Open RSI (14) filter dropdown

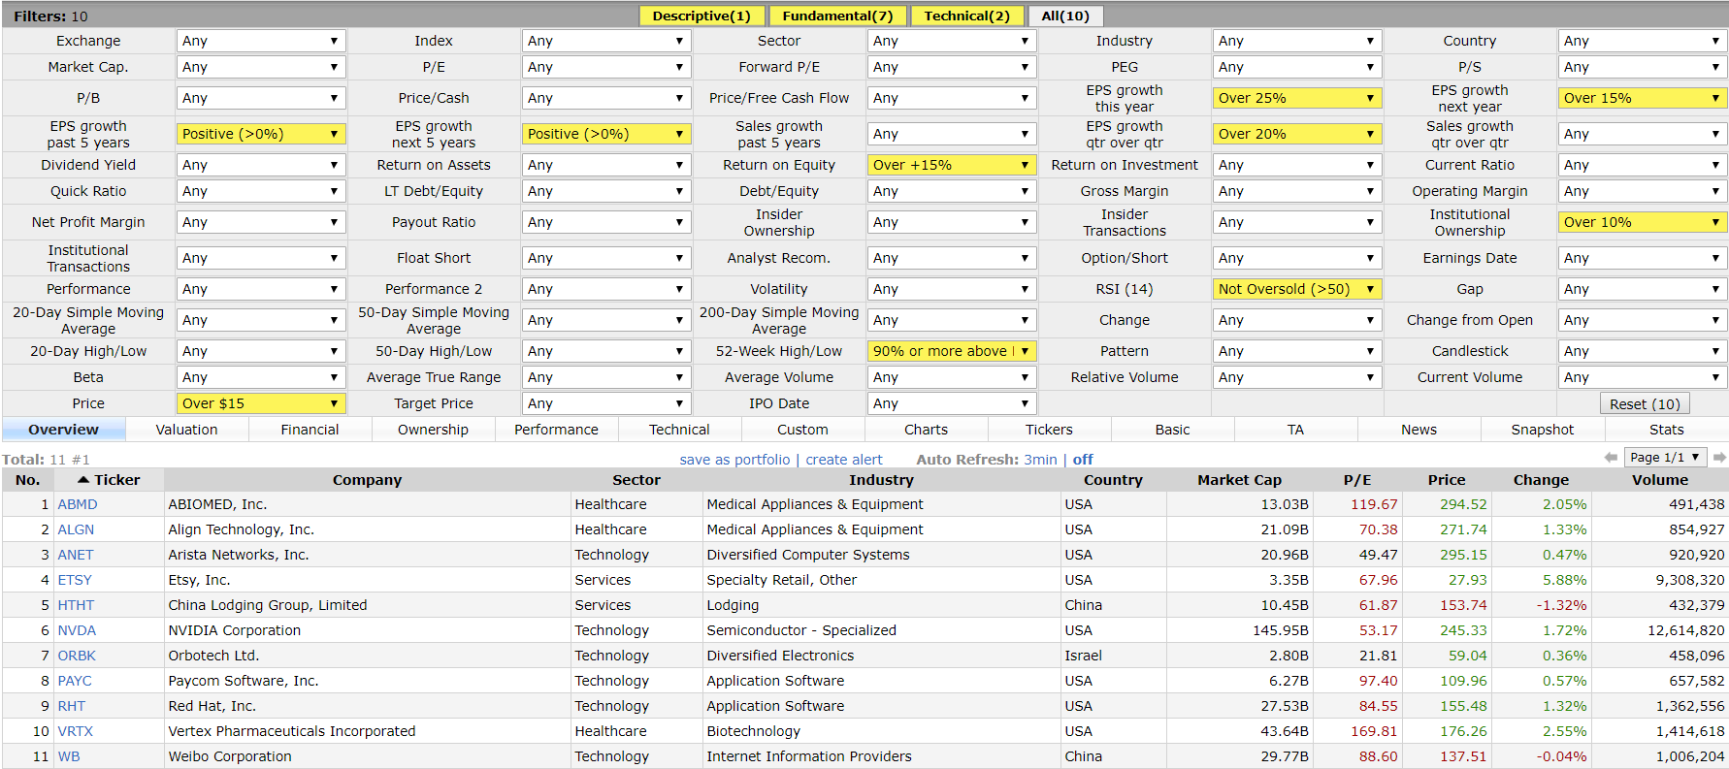coord(1296,289)
